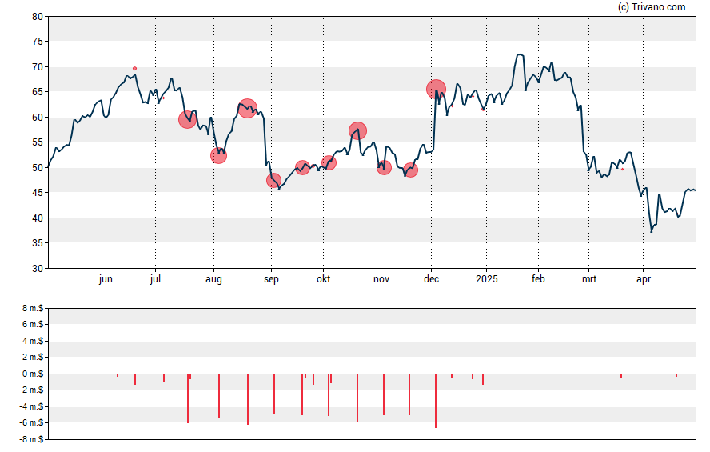Viewport: 710px width, 452px height.
Task: Click the '70' price axis label
Action: click(x=38, y=67)
